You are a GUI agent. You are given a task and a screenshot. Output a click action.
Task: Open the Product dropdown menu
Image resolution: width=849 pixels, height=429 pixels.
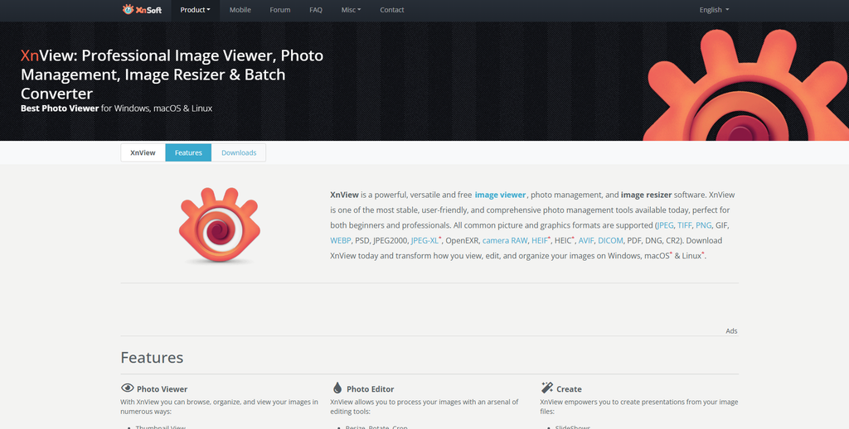pyautogui.click(x=195, y=10)
